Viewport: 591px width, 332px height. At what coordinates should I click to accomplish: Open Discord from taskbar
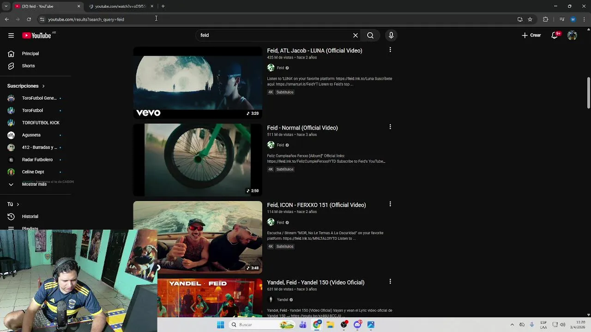357,325
